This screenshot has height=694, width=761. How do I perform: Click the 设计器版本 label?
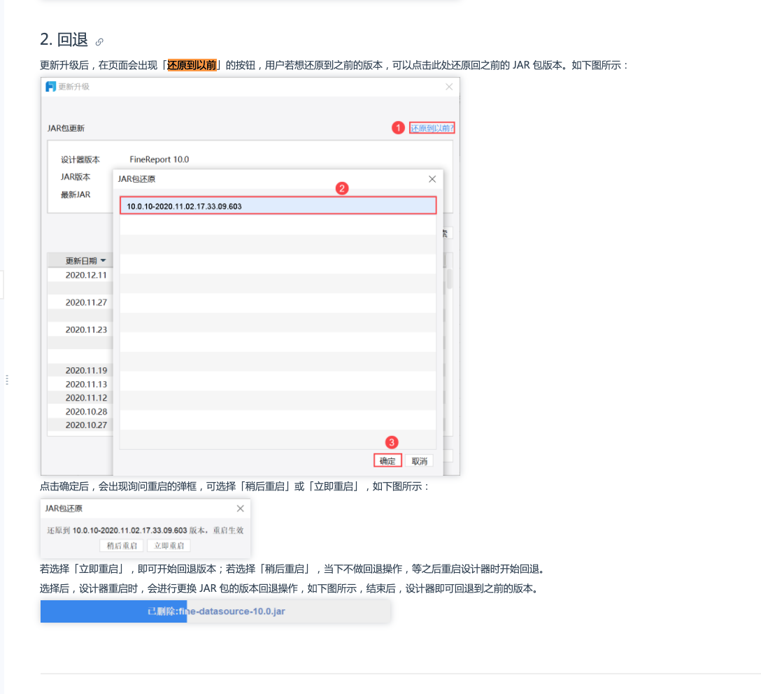tap(80, 160)
